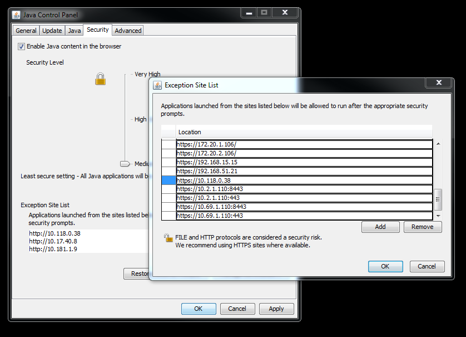The width and height of the screenshot is (466, 337).
Task: Select row https://10.69.1.110:443
Action: [304, 216]
